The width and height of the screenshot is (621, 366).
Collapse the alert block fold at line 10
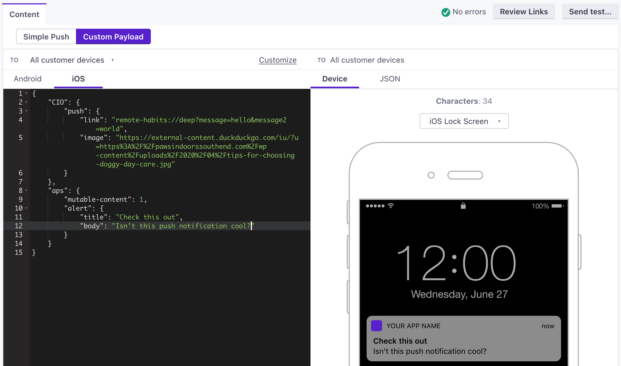coord(26,208)
